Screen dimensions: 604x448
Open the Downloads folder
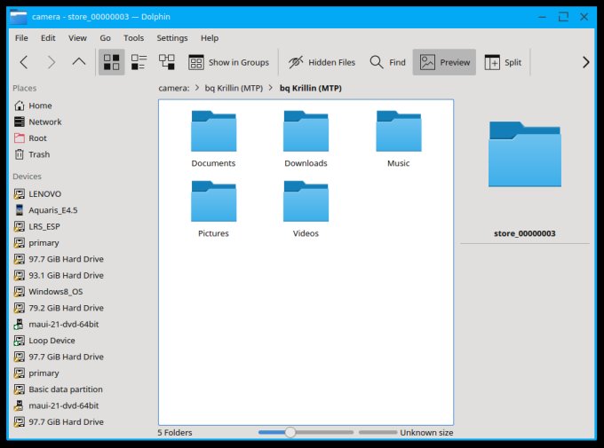(306, 138)
